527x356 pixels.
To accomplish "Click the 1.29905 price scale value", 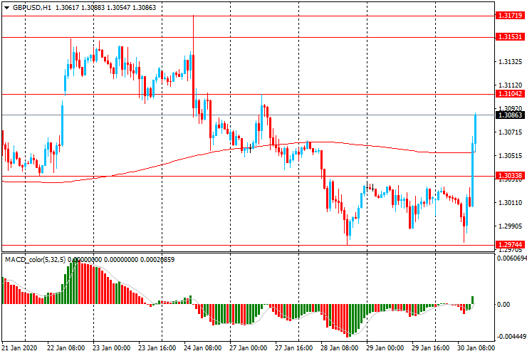I will pyautogui.click(x=510, y=226).
